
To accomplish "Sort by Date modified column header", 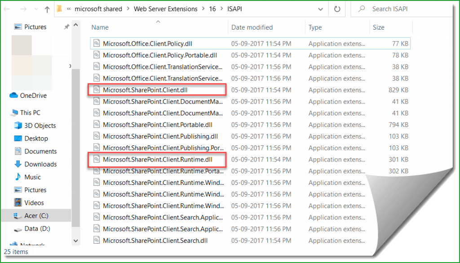I will (252, 27).
